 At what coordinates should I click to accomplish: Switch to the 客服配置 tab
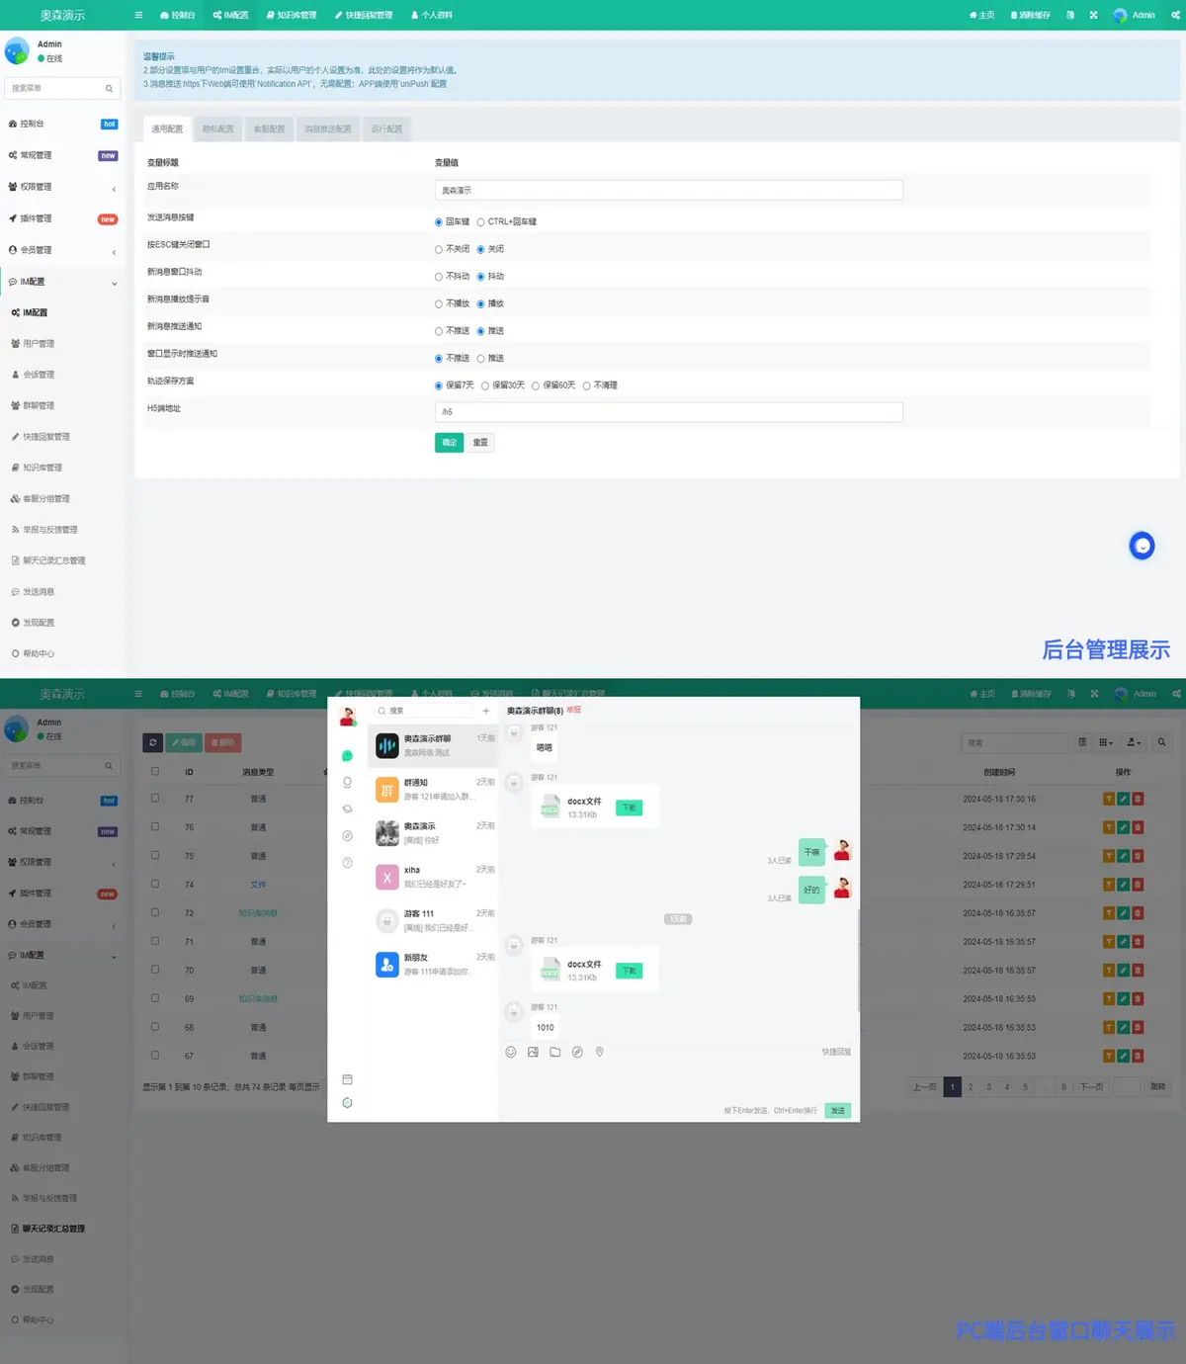pos(269,129)
